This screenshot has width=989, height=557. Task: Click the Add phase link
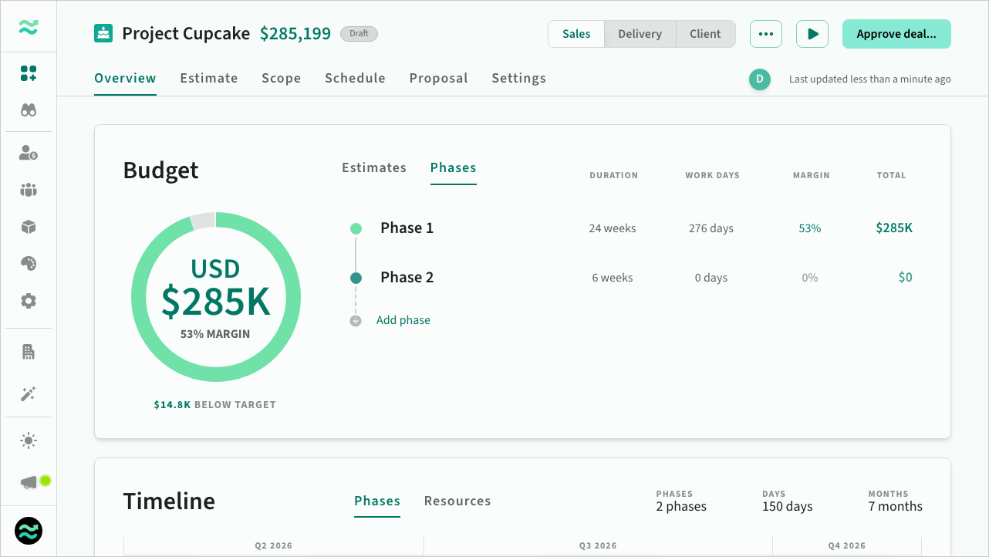pyautogui.click(x=403, y=320)
